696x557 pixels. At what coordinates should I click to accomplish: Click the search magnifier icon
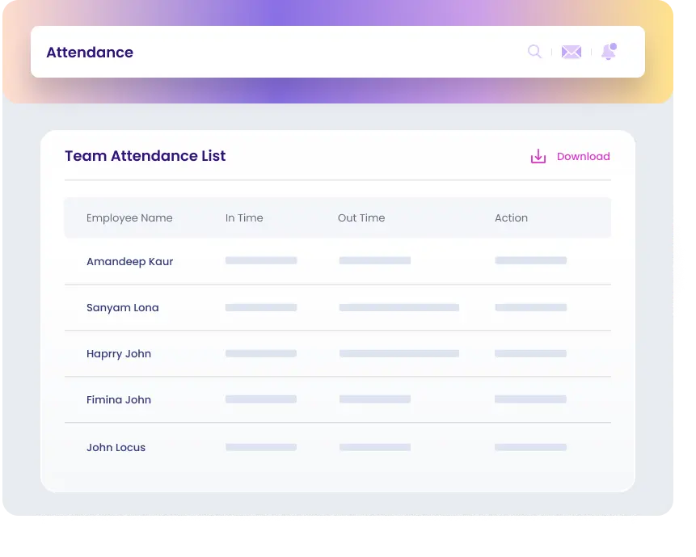(x=534, y=52)
